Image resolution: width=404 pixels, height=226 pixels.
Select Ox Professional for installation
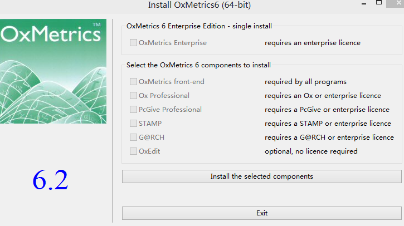(134, 95)
